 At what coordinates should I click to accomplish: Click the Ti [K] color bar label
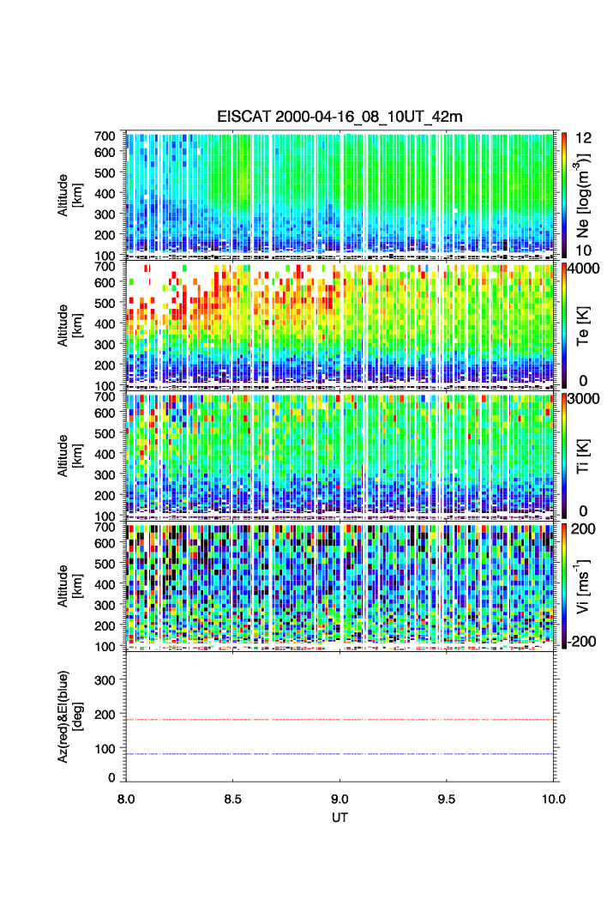click(586, 454)
